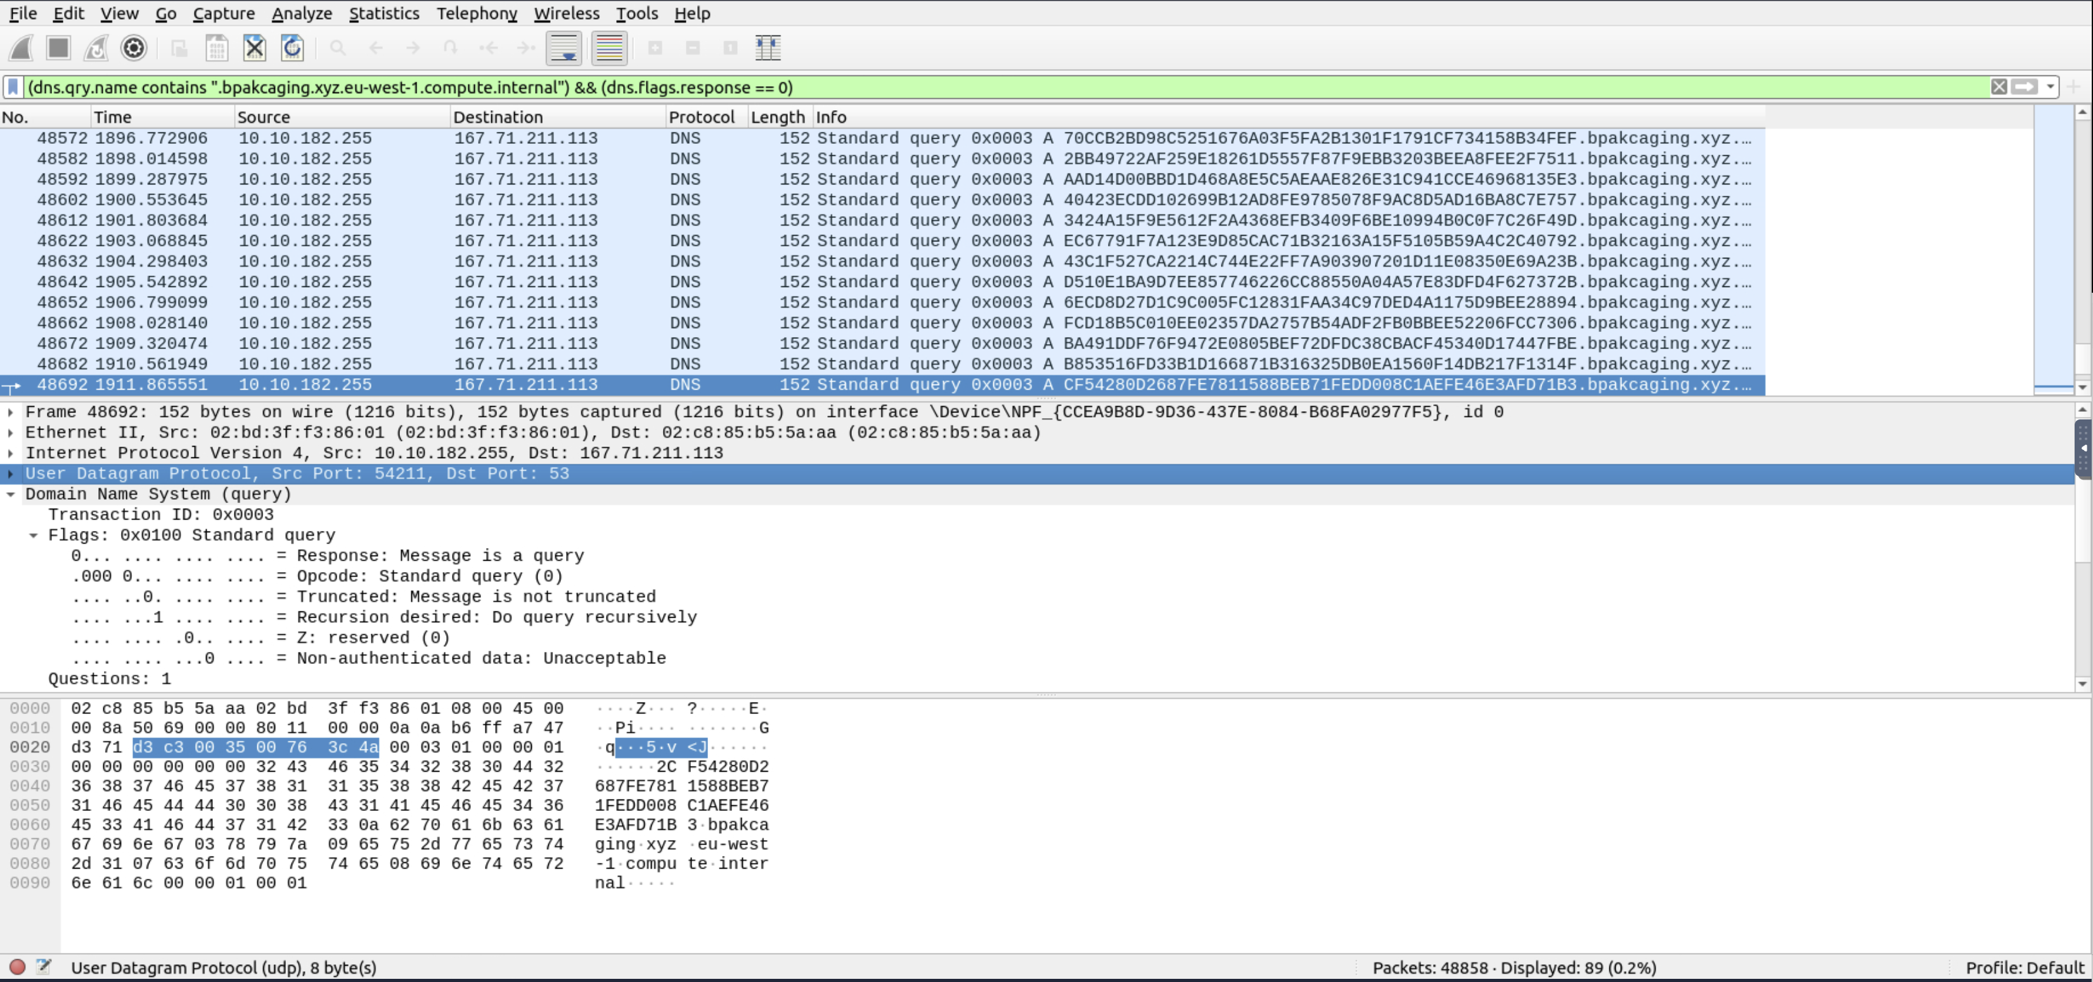Apply the display filter arrow
The height and width of the screenshot is (982, 2093).
pos(2025,87)
